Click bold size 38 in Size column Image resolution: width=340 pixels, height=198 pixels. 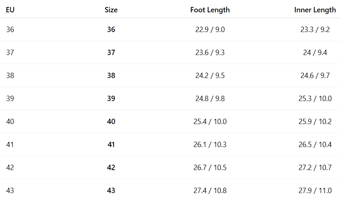click(x=111, y=76)
